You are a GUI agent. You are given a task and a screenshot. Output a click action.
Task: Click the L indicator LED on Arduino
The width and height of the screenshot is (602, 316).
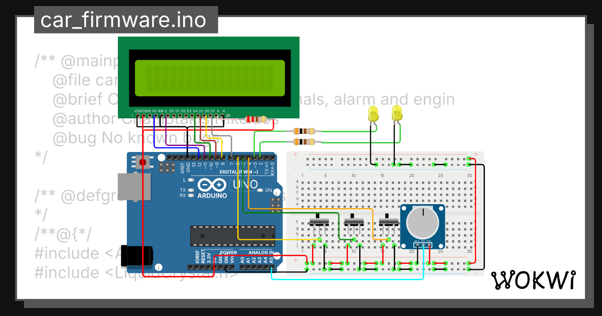[190, 180]
